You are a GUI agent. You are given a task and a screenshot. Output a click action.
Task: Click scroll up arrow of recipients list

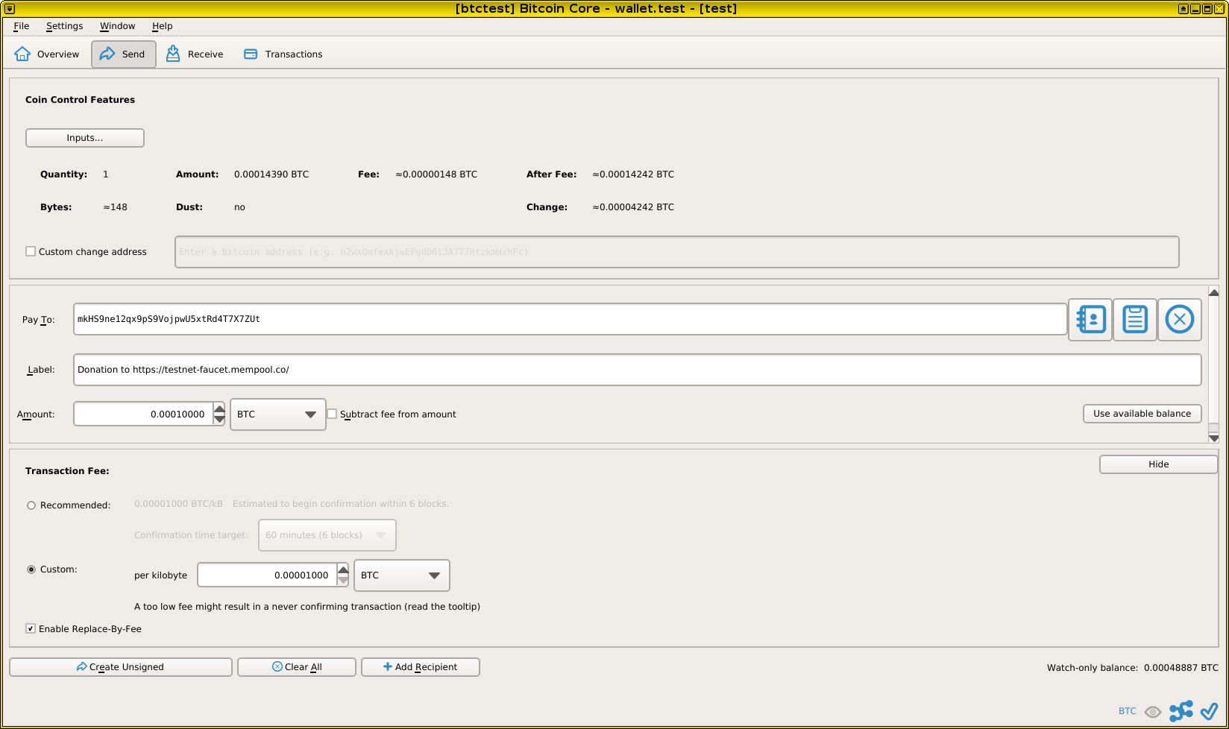pyautogui.click(x=1213, y=292)
